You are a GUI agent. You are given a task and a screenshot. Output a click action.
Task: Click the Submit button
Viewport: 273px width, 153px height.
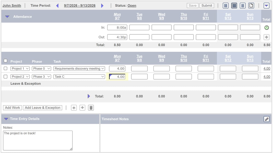[207, 5]
